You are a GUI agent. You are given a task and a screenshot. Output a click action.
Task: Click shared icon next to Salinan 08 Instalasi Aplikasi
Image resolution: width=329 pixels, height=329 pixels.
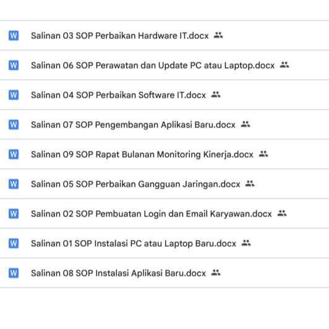point(216,273)
